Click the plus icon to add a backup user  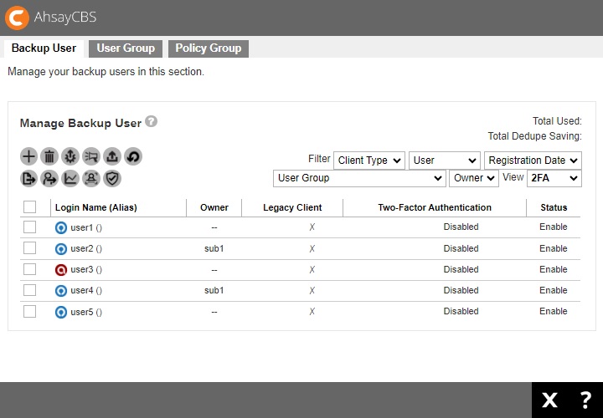[x=28, y=156]
